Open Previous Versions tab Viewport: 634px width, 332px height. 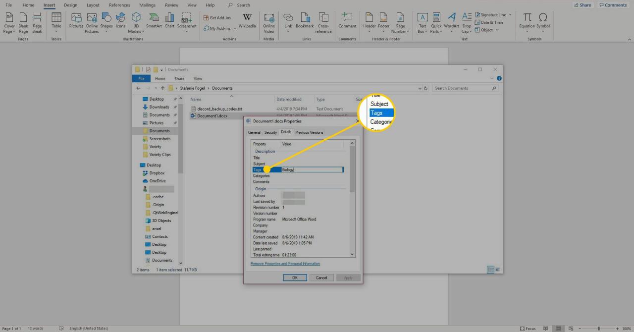pos(309,132)
